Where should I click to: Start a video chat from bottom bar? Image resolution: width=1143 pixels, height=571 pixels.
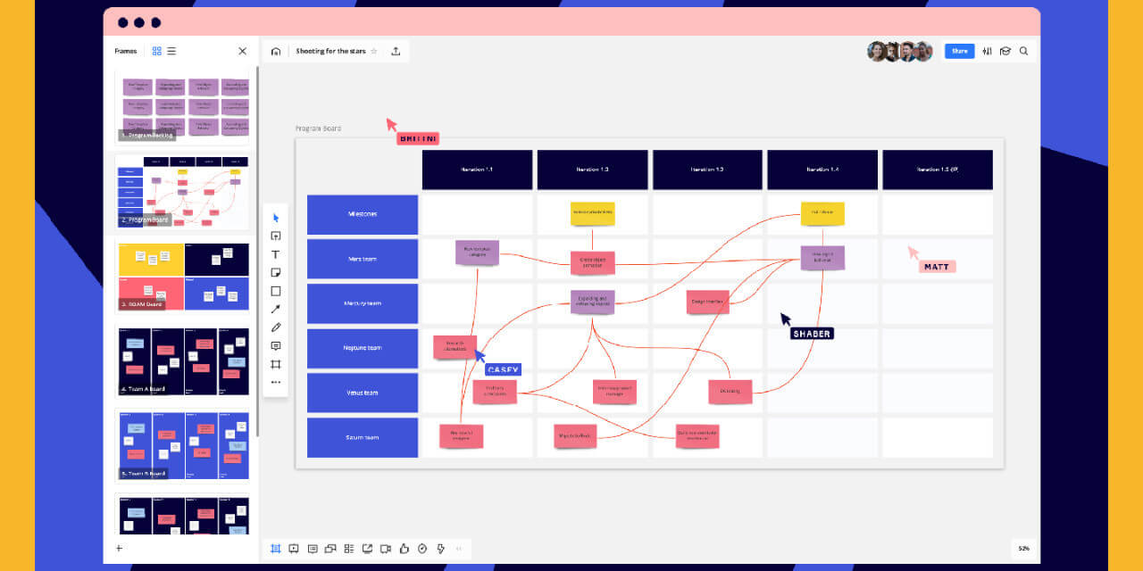(x=386, y=549)
